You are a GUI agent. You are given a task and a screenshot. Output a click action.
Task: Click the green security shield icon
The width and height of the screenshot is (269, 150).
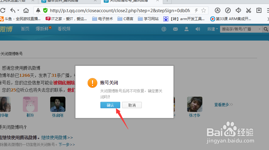click(x=45, y=10)
